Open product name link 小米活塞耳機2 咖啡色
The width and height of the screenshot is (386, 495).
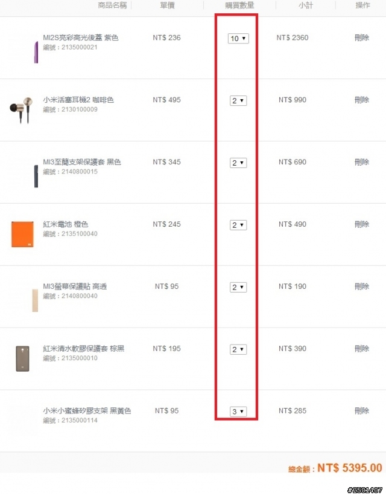pos(78,100)
